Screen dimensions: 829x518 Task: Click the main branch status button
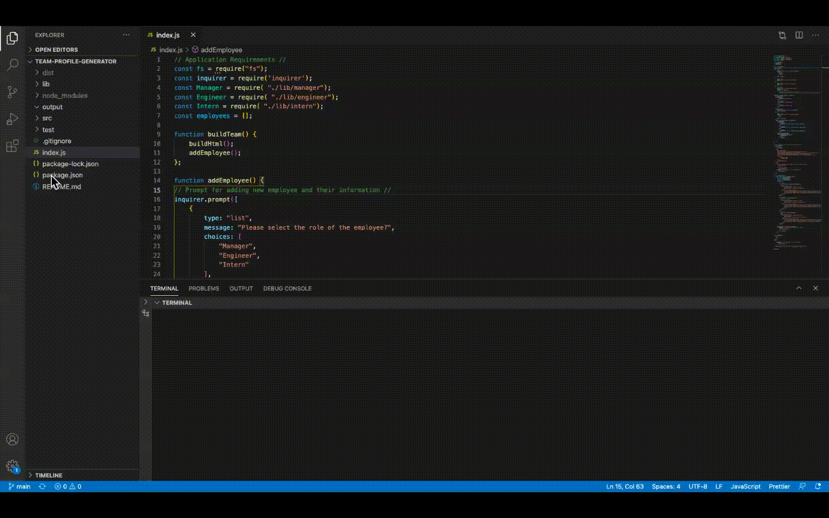(x=20, y=486)
